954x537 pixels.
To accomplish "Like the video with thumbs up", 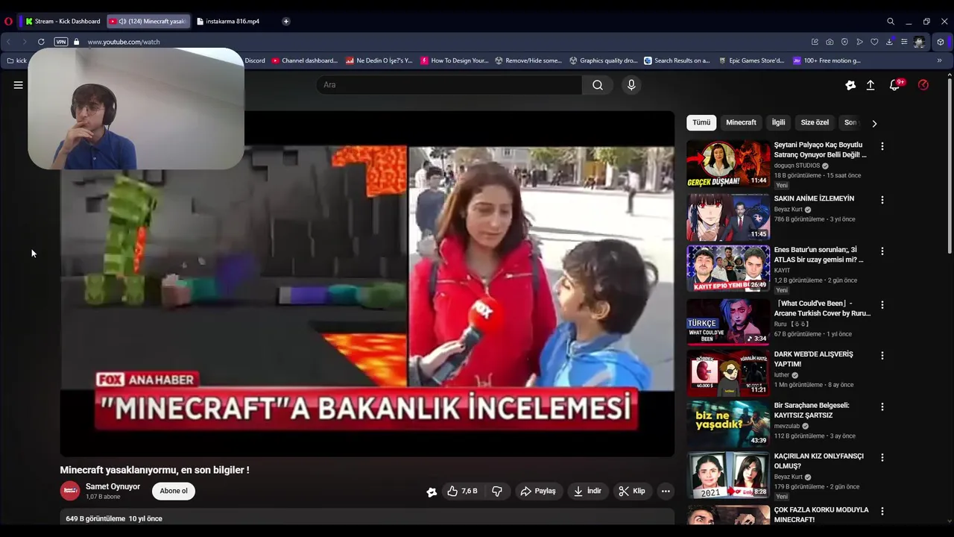I will pyautogui.click(x=462, y=491).
